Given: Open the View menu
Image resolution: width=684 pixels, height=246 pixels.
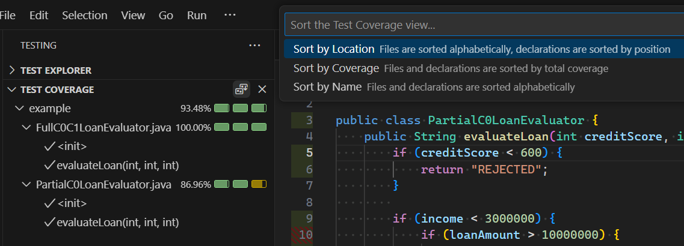Looking at the screenshot, I should 133,15.
